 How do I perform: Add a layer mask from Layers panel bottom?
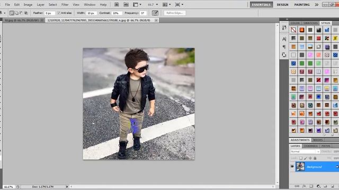coord(311,186)
